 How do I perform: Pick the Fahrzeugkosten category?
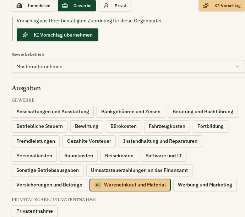pyautogui.click(x=167, y=126)
